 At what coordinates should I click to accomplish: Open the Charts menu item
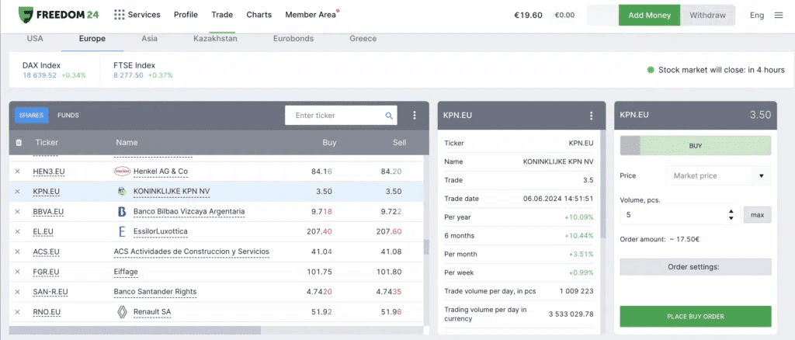pos(259,15)
